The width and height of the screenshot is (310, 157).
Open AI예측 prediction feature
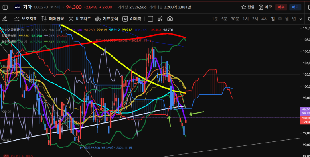click(x=132, y=19)
